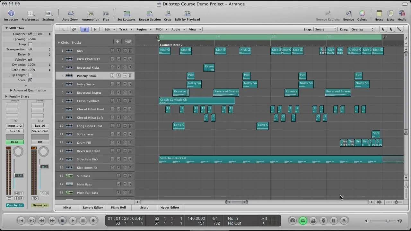Viewport: 411px width, 231px height.
Task: Click the Auto Zoom toolbar icon
Action: 70,13
